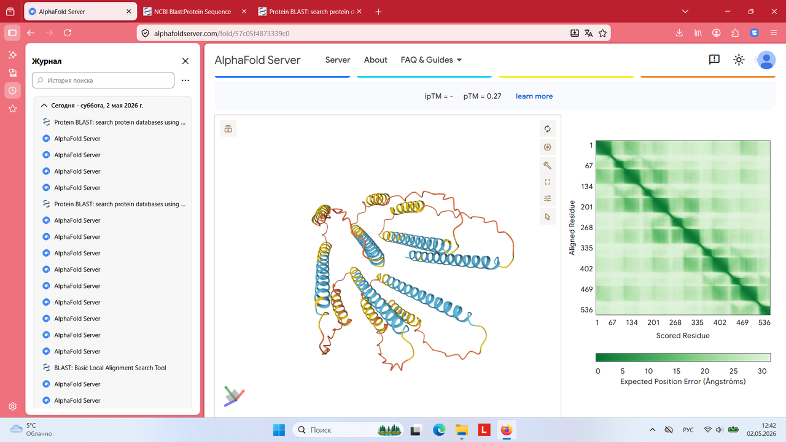Open the weather widget showing 5°C
Screen dimensions: 786x442
pos(31,429)
